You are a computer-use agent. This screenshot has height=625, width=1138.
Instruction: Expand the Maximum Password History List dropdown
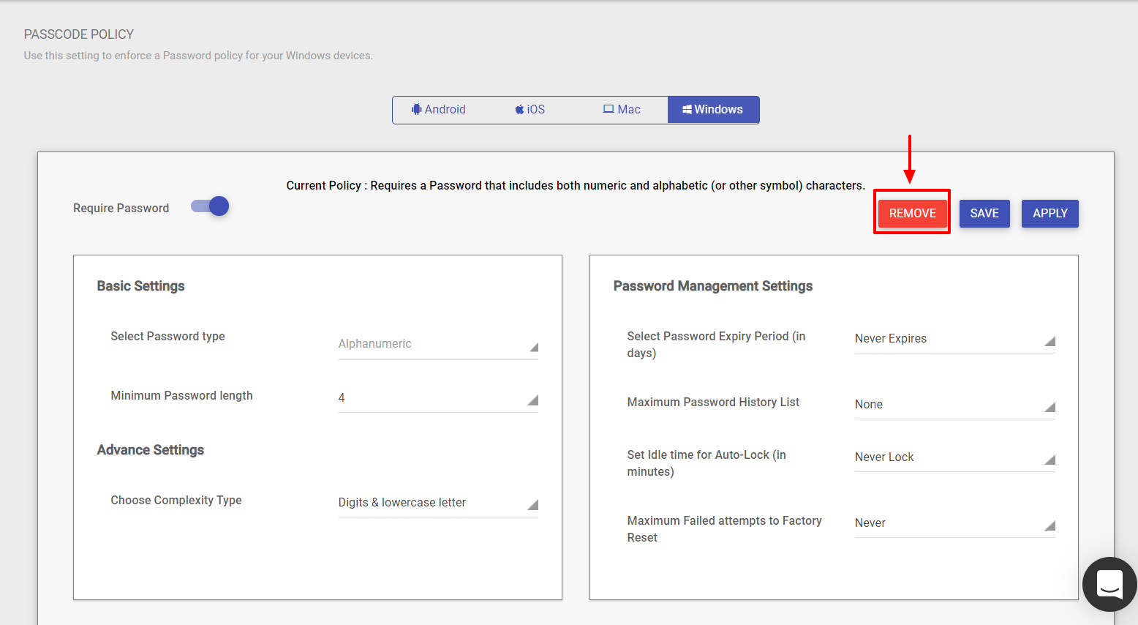(x=954, y=405)
